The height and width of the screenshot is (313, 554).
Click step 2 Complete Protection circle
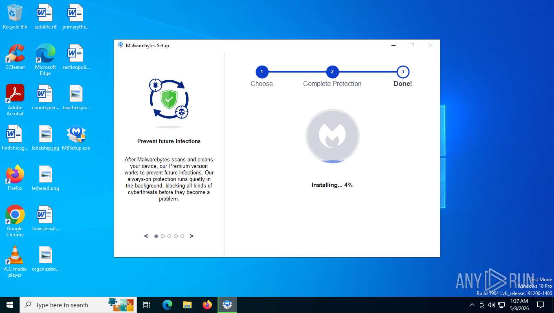(332, 72)
